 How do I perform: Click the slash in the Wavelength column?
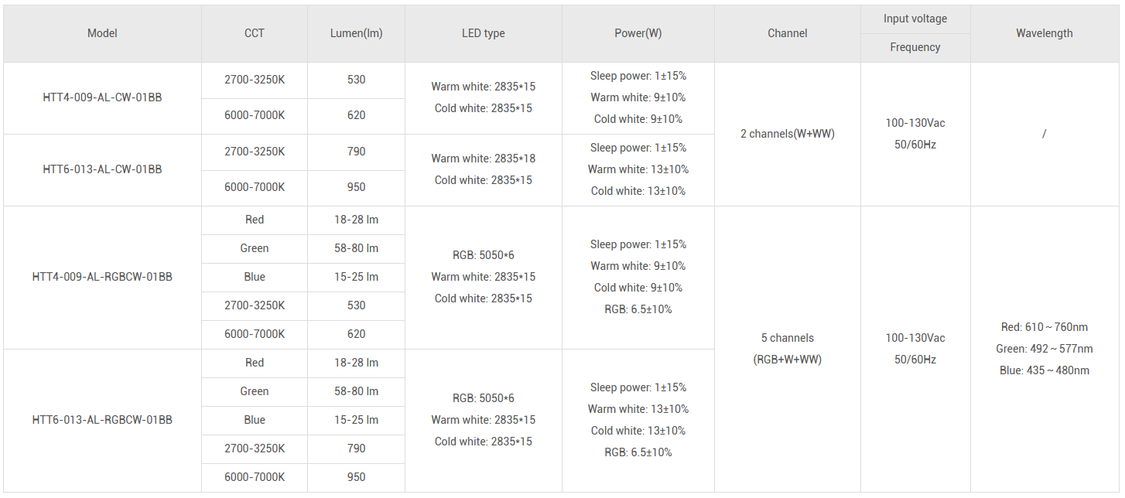pyautogui.click(x=1044, y=134)
